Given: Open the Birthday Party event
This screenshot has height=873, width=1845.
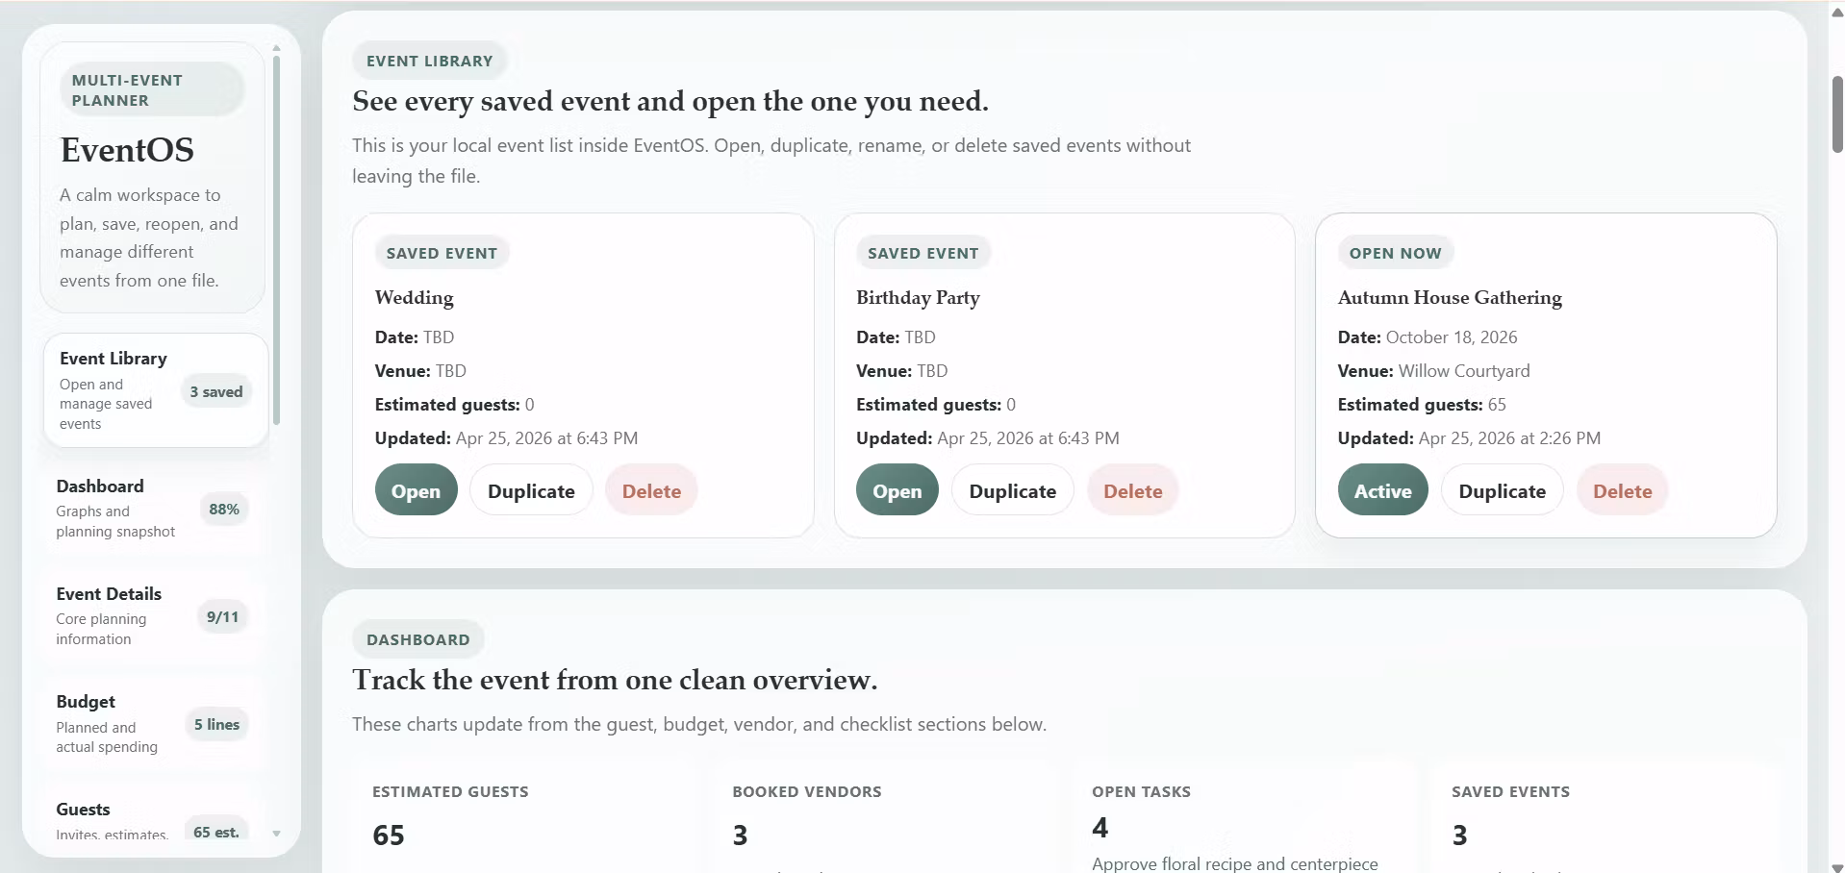Looking at the screenshot, I should tap(897, 490).
